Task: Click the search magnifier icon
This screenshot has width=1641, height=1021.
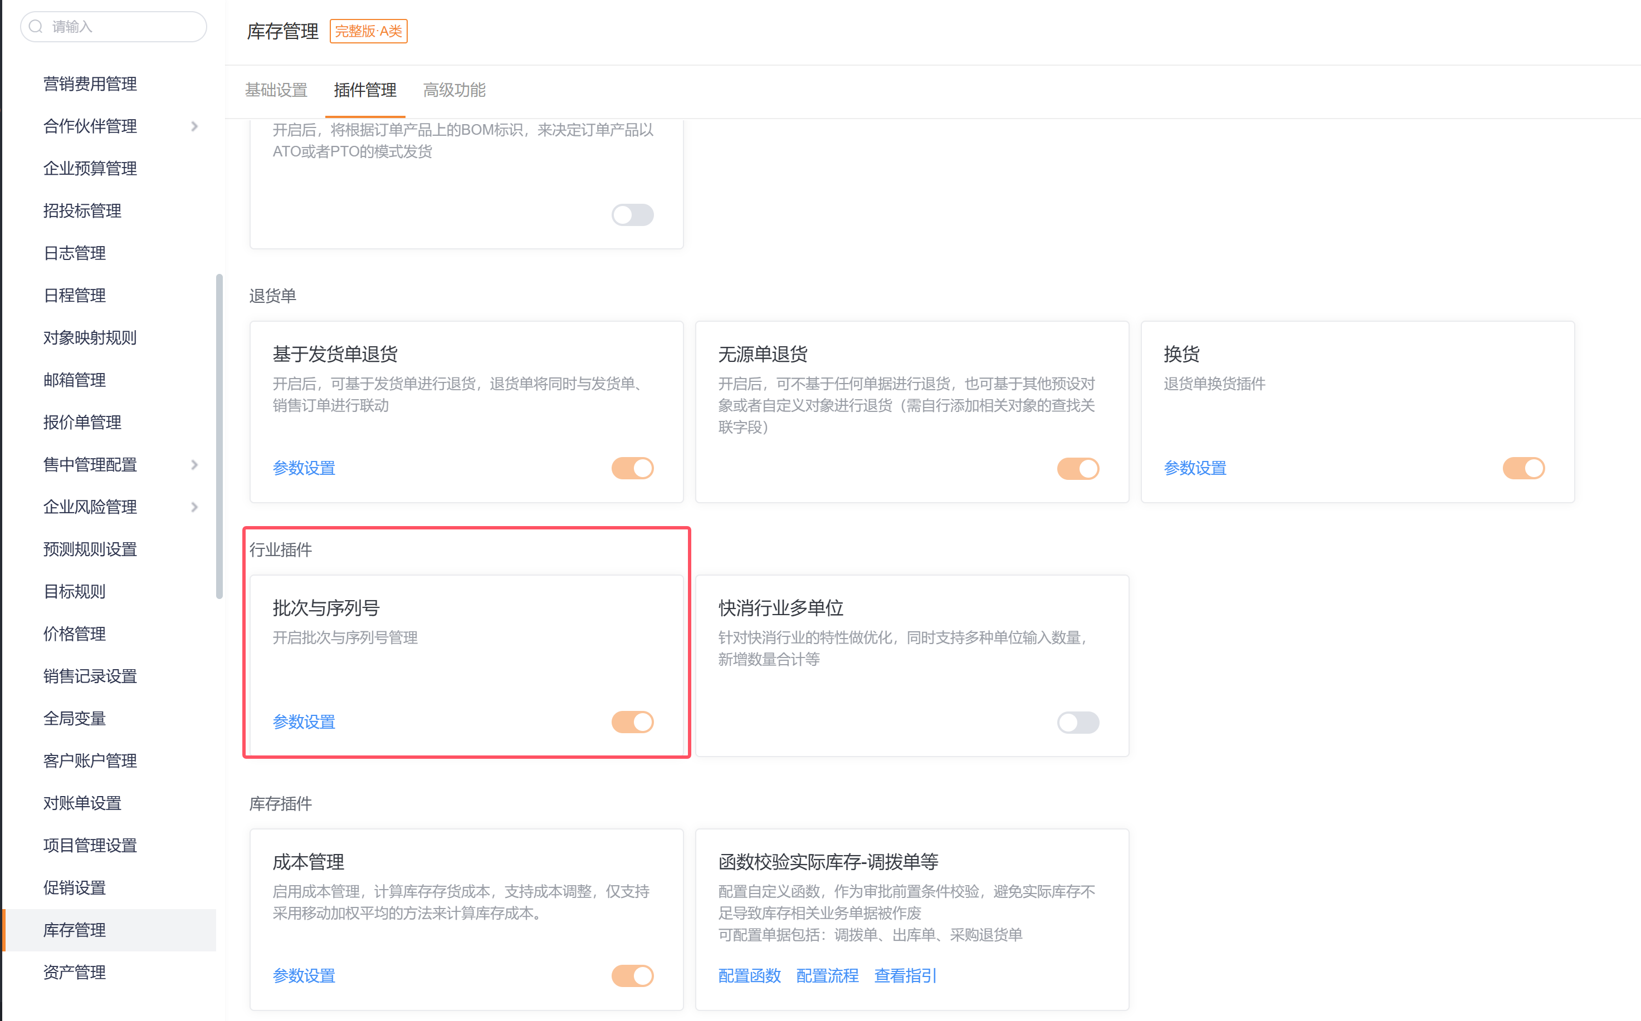Action: (36, 26)
